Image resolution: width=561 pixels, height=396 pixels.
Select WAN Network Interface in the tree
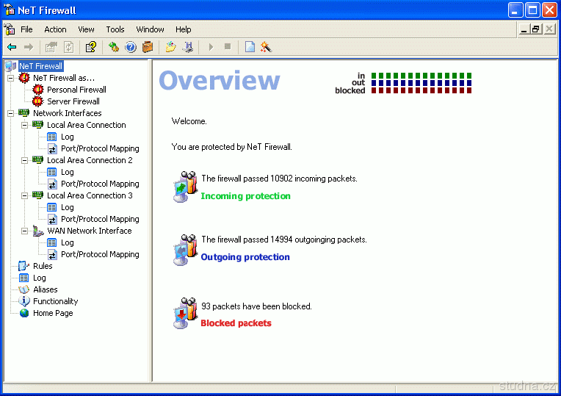90,231
